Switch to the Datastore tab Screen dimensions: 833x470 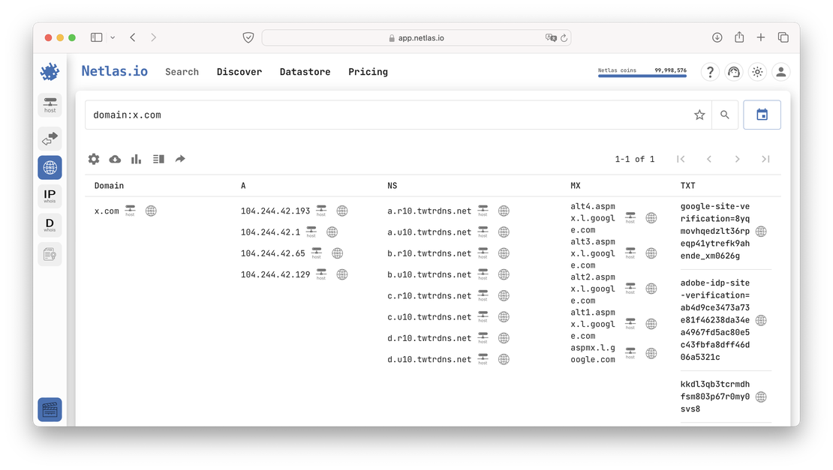point(305,72)
